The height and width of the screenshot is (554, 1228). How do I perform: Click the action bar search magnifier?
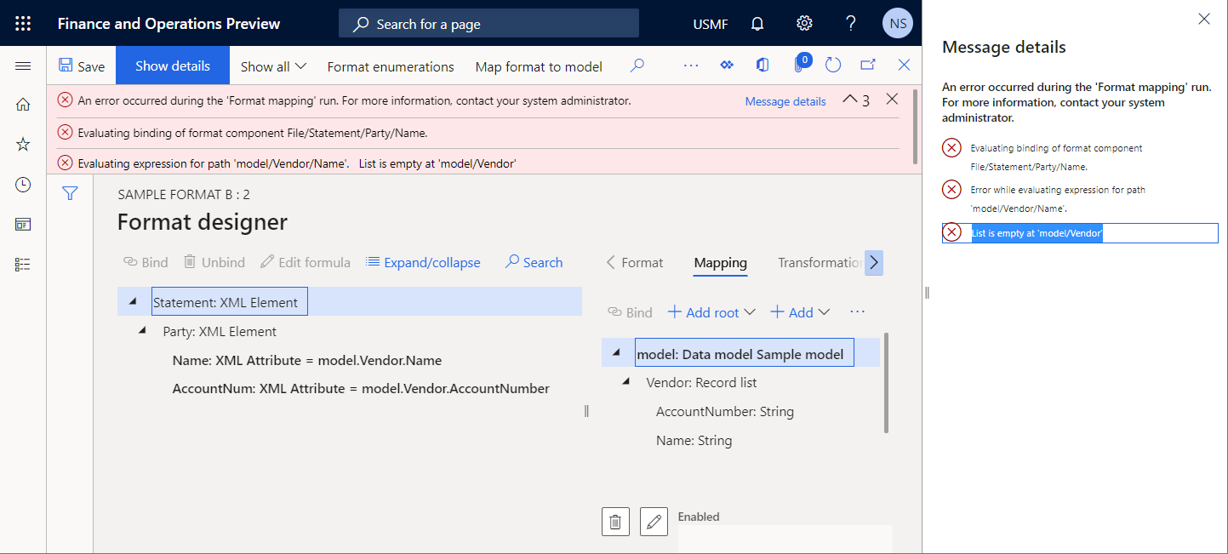click(637, 66)
